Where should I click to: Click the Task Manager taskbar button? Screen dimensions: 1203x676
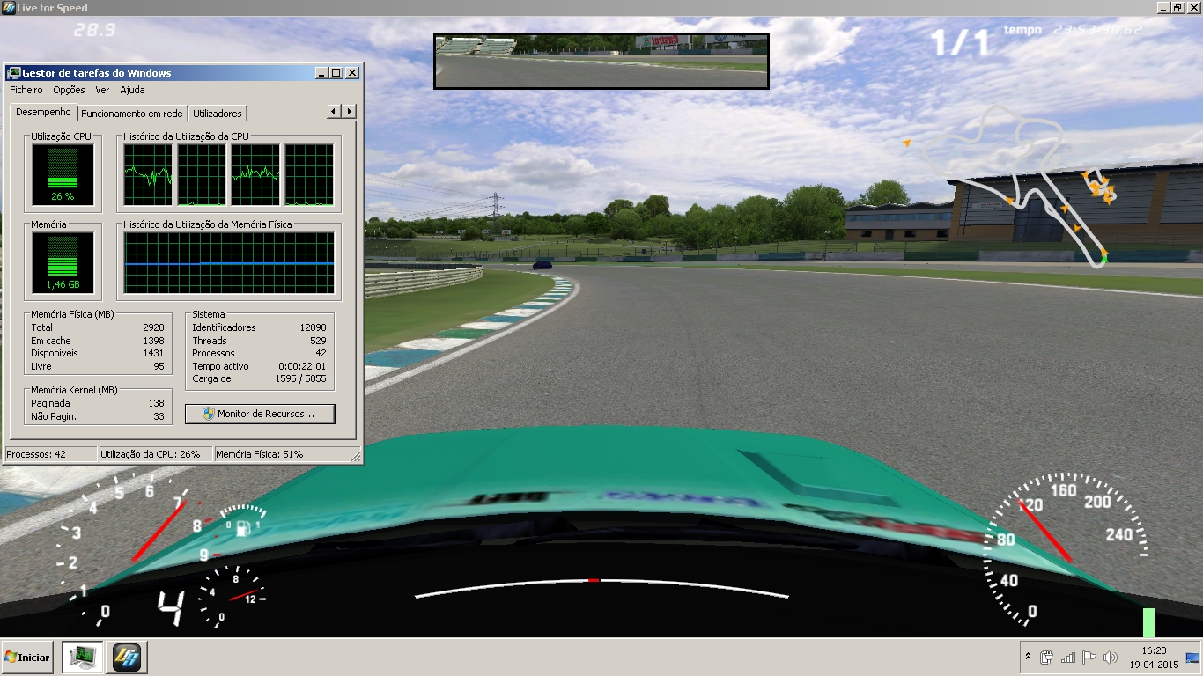pyautogui.click(x=83, y=658)
